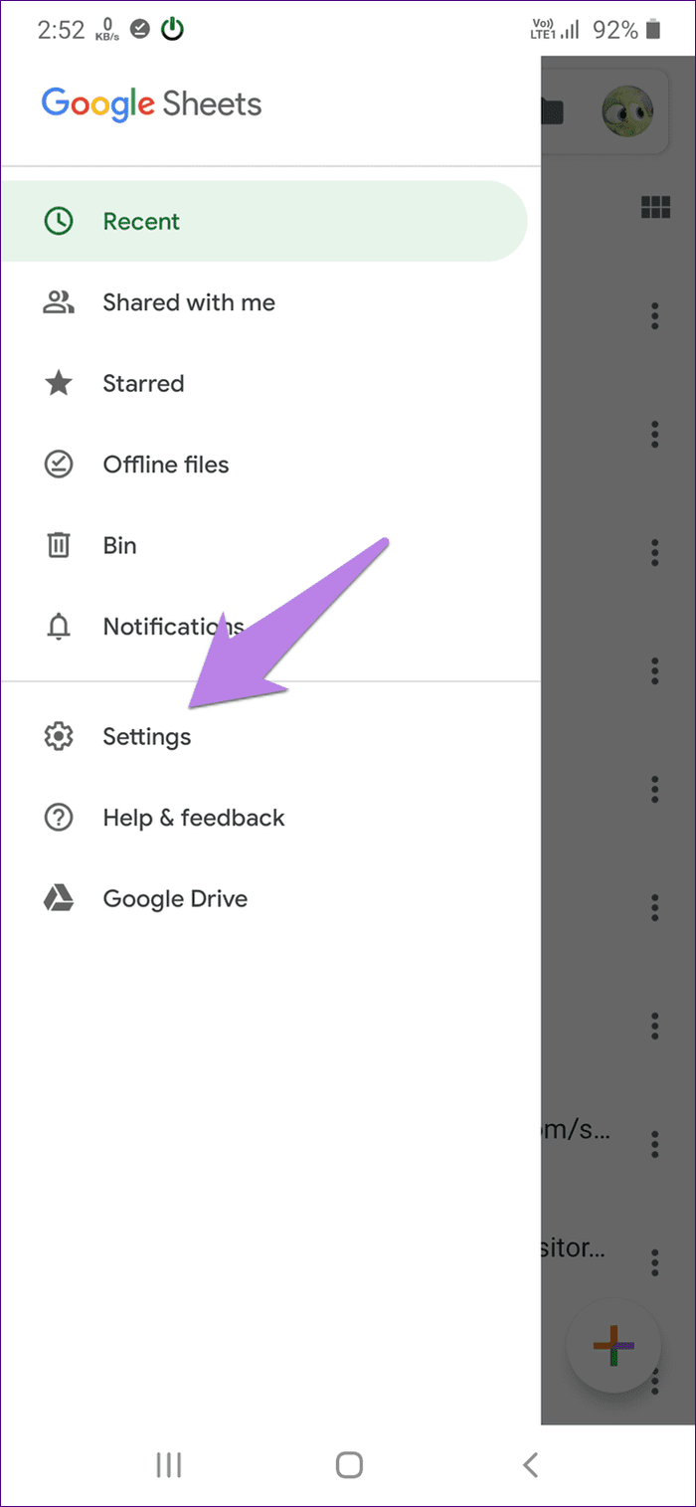696x1507 pixels.
Task: Open Offline files list
Action: pyautogui.click(x=270, y=465)
